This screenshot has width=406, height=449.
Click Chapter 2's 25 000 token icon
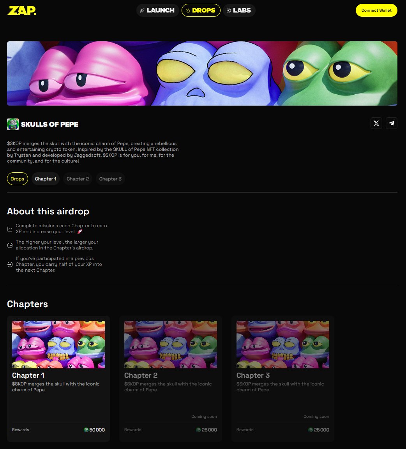click(198, 430)
